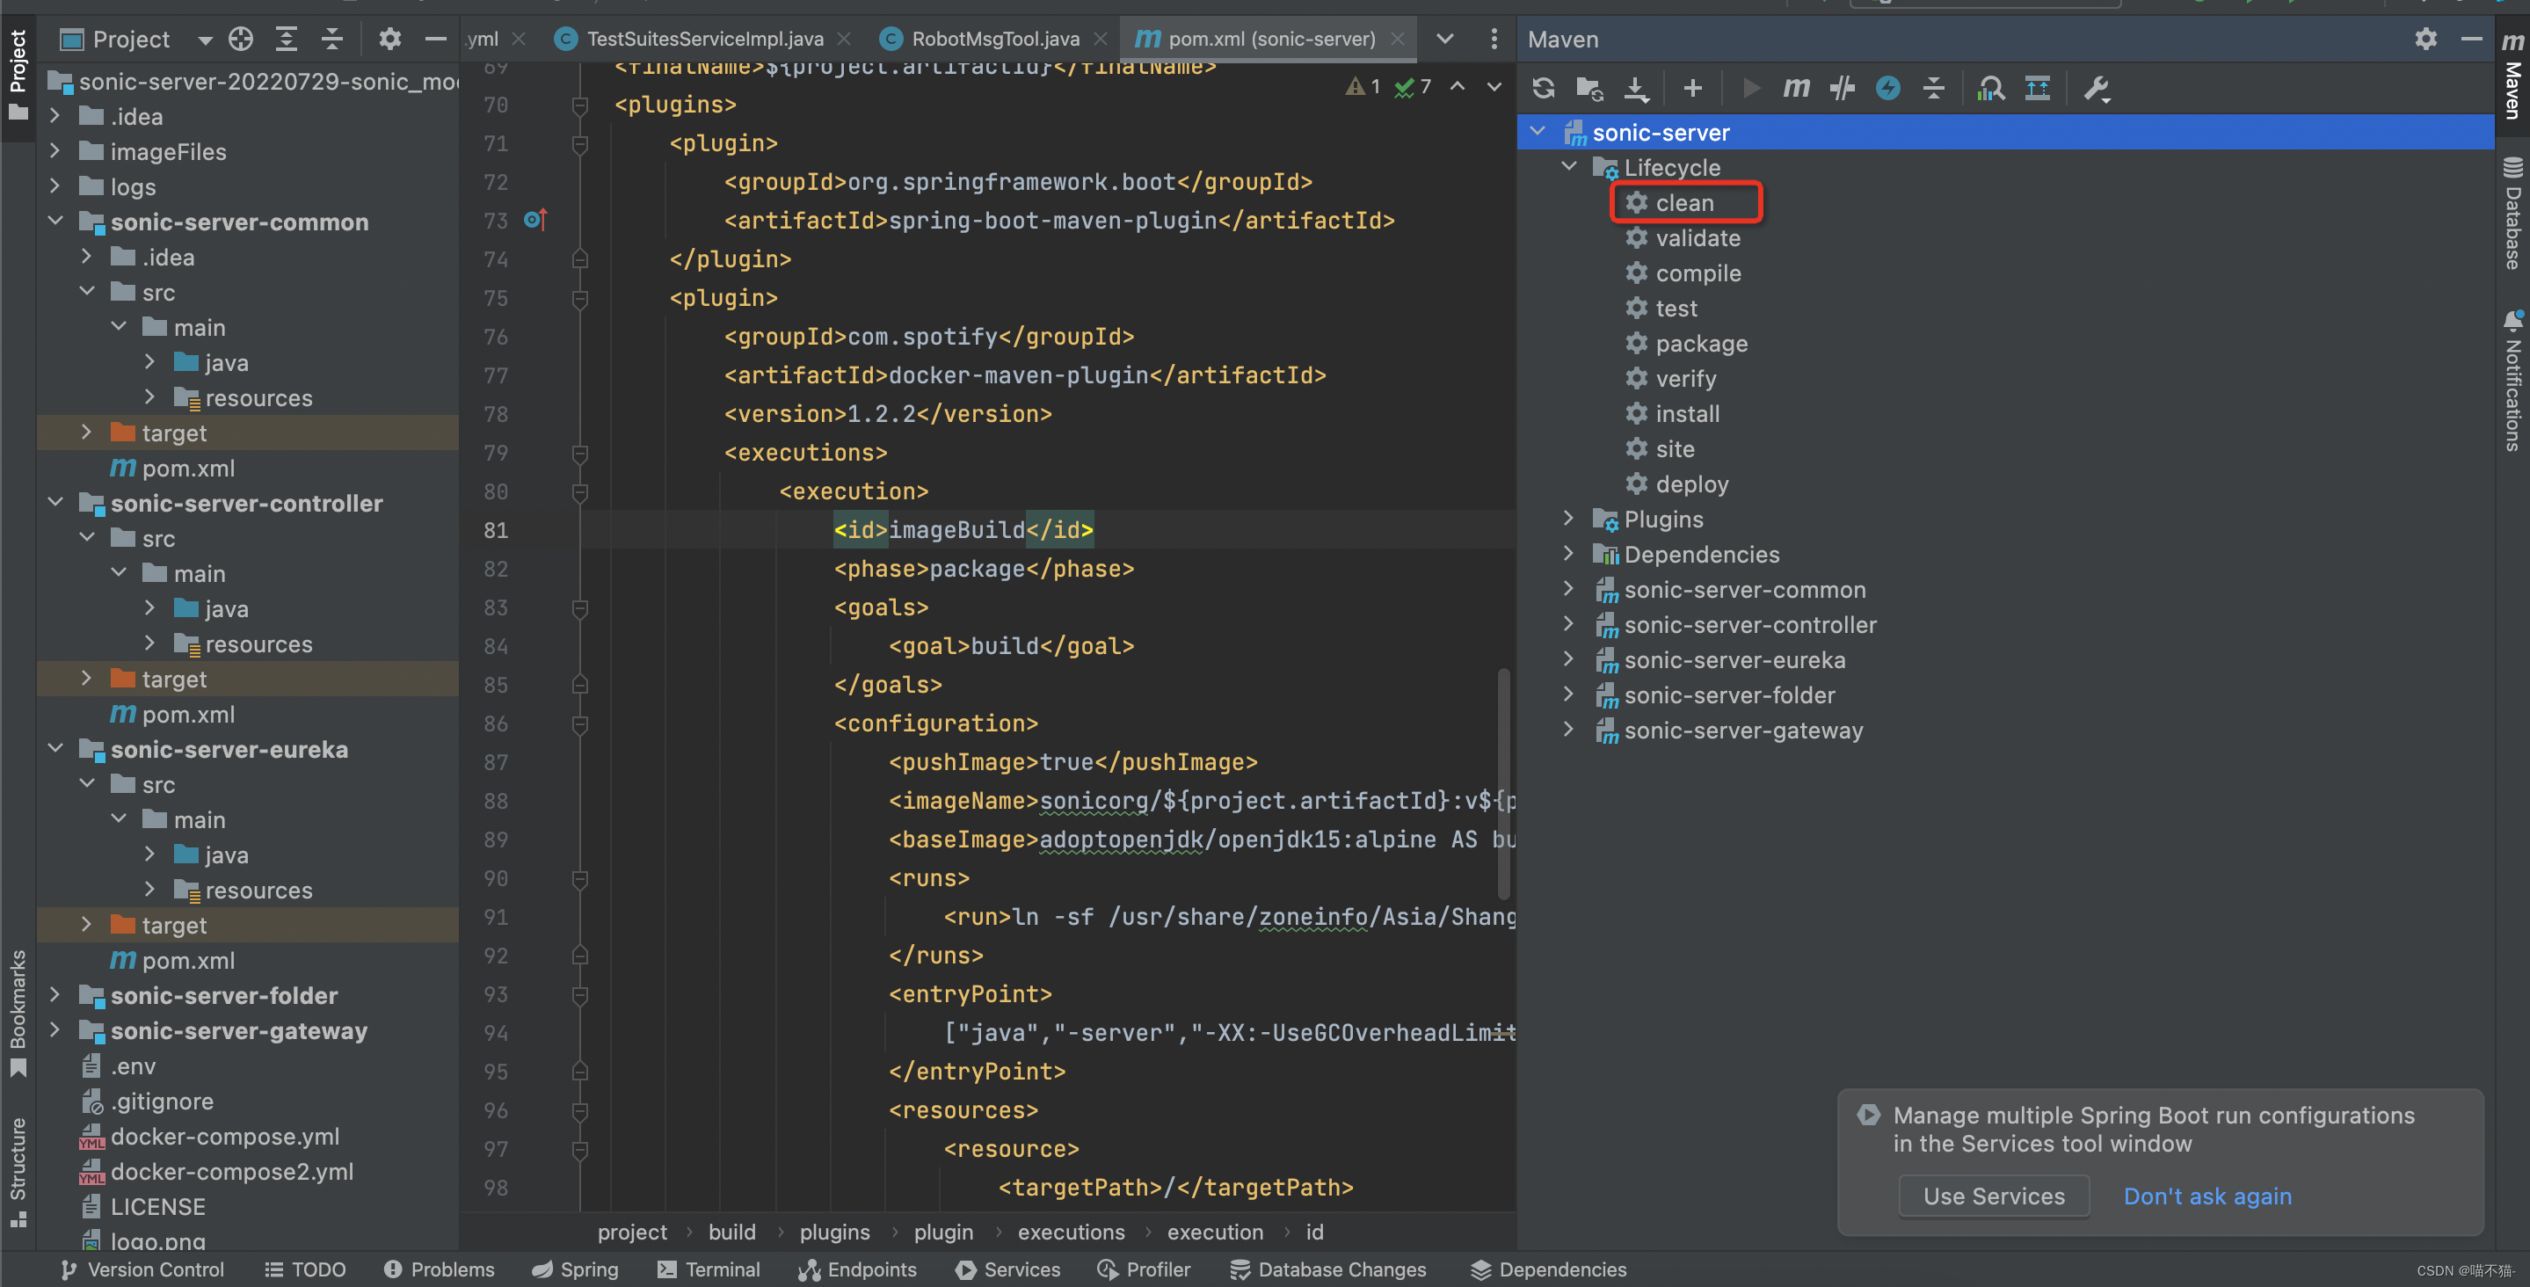Toggle Maven offline mode
The height and width of the screenshot is (1287, 2530).
click(x=1842, y=89)
